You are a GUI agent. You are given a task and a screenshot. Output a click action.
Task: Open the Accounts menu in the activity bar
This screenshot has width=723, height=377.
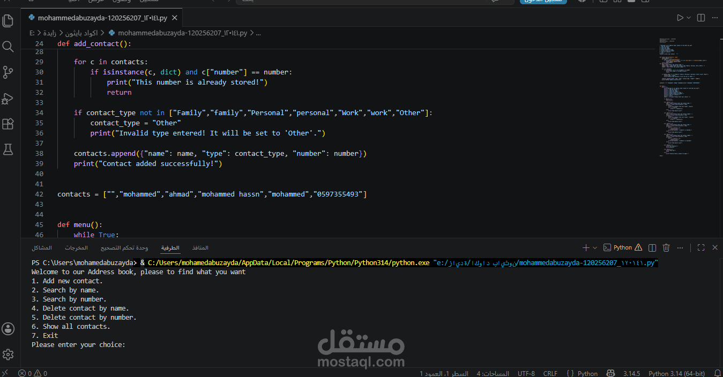[8, 329]
